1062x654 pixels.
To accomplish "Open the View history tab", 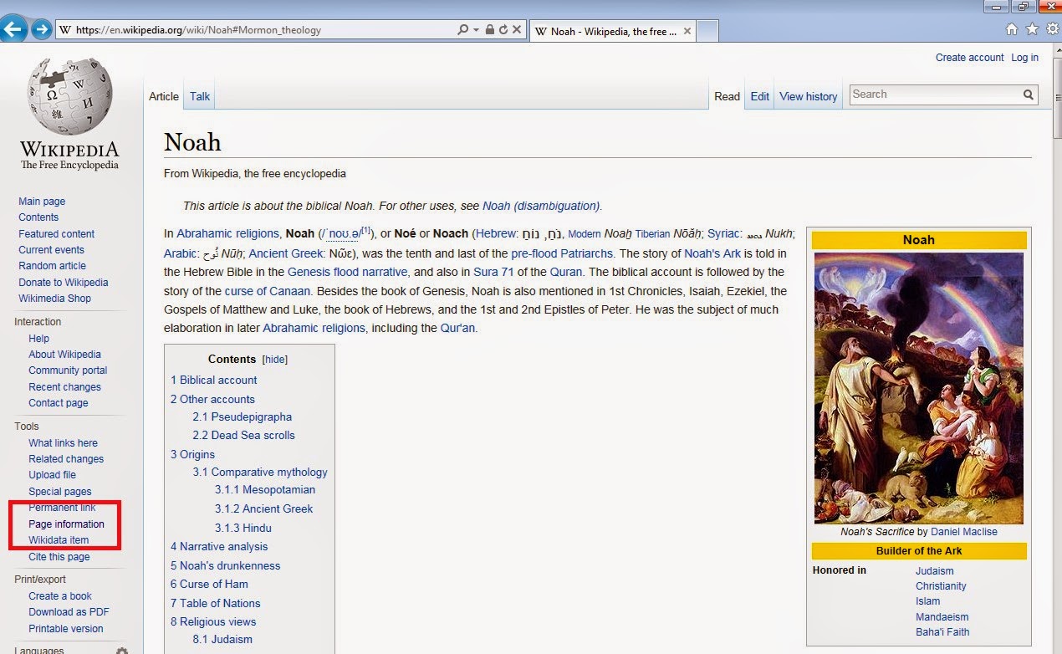I will click(808, 96).
